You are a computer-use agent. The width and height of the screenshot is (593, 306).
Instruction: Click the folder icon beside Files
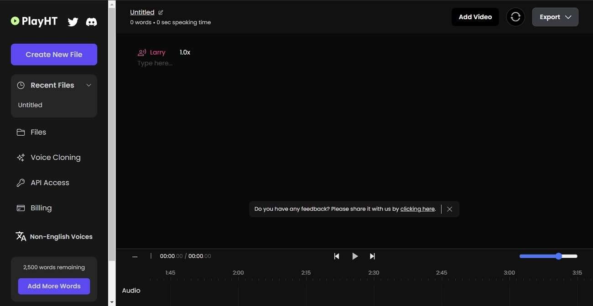21,132
